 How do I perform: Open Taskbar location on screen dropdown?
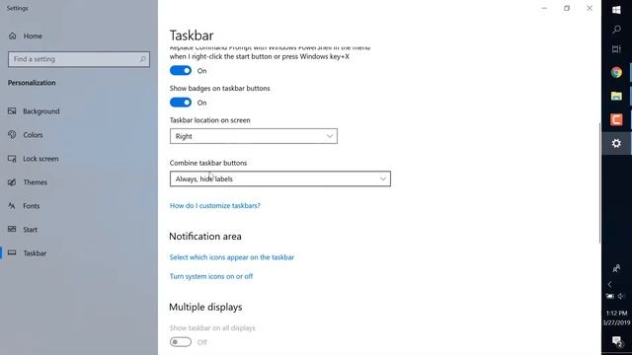(254, 136)
